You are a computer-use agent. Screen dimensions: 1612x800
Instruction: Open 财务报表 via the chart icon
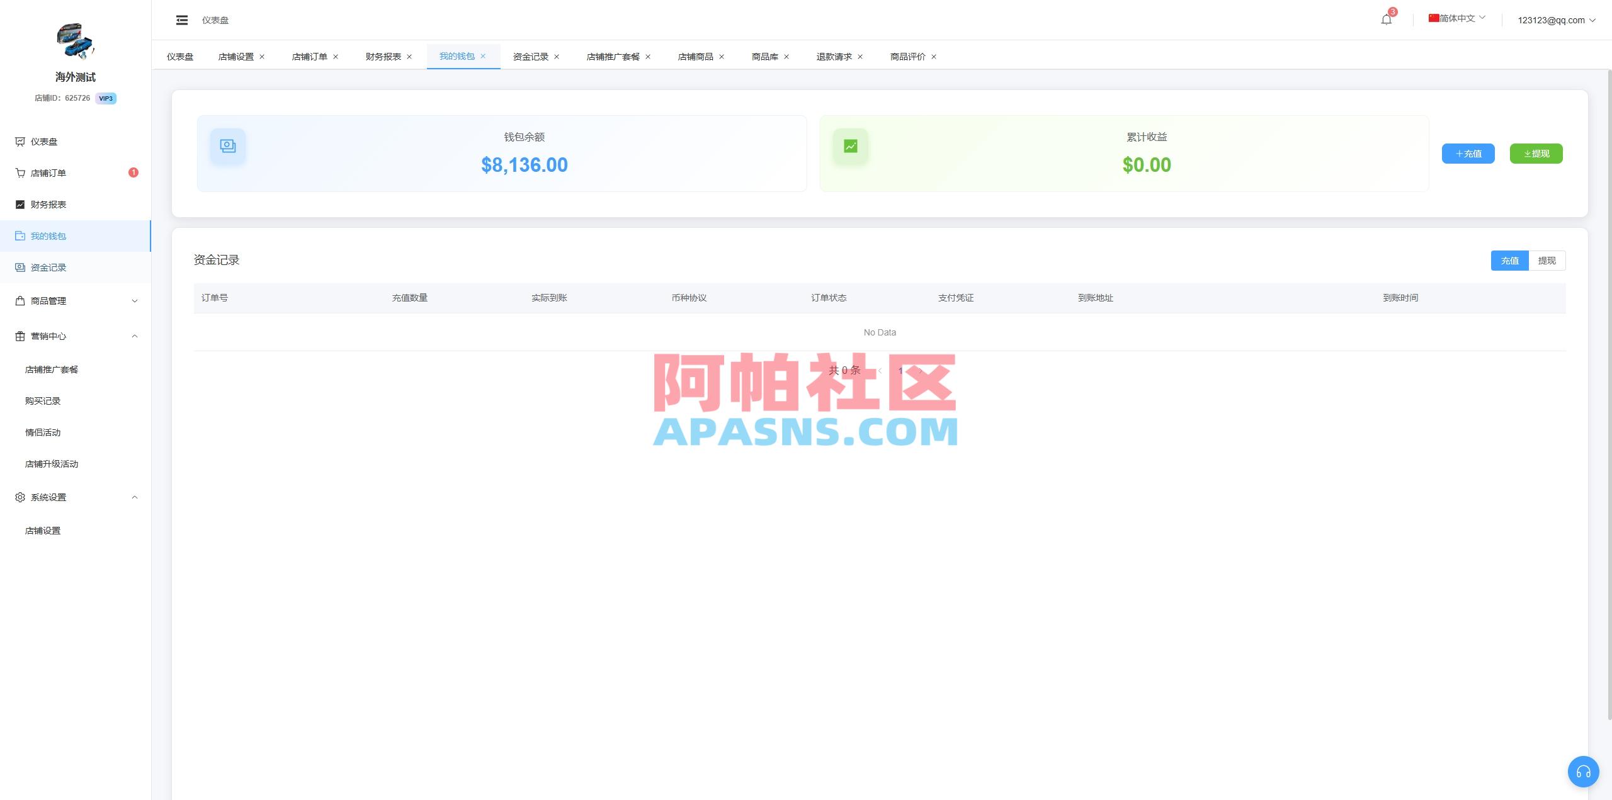pos(20,204)
